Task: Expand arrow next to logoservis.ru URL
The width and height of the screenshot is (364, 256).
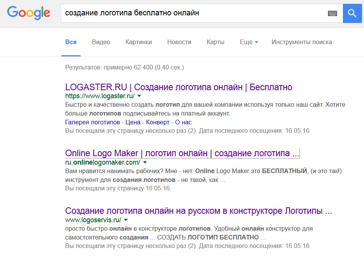Action: click(x=126, y=220)
